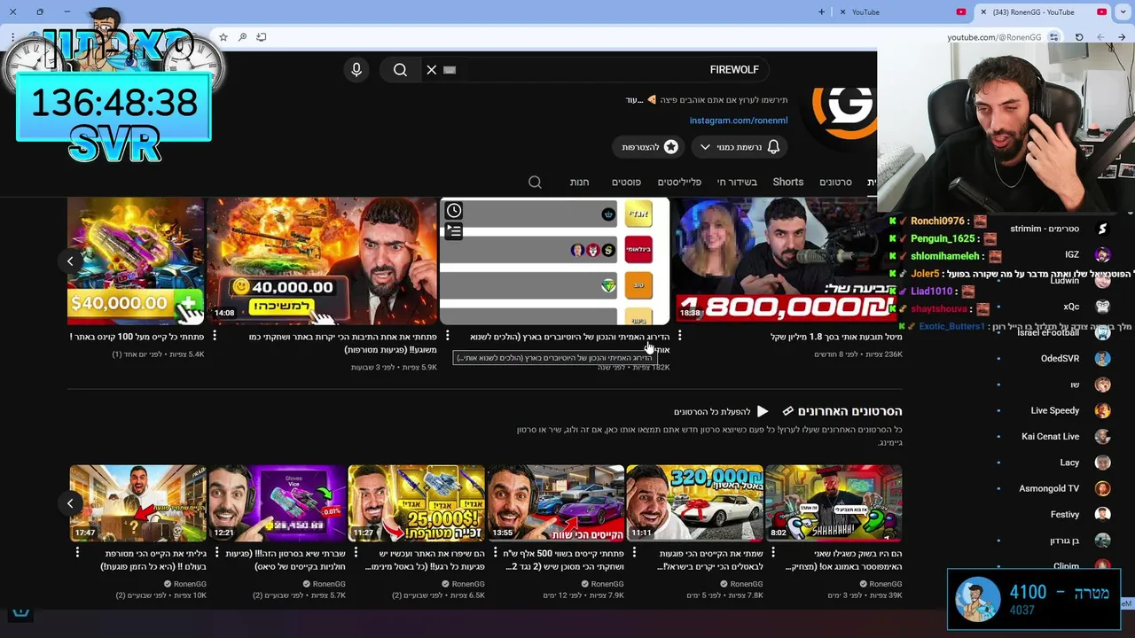Copy section link icon beside הסרטונים האחרונים
Viewport: 1135px width, 638px height.
tap(787, 412)
